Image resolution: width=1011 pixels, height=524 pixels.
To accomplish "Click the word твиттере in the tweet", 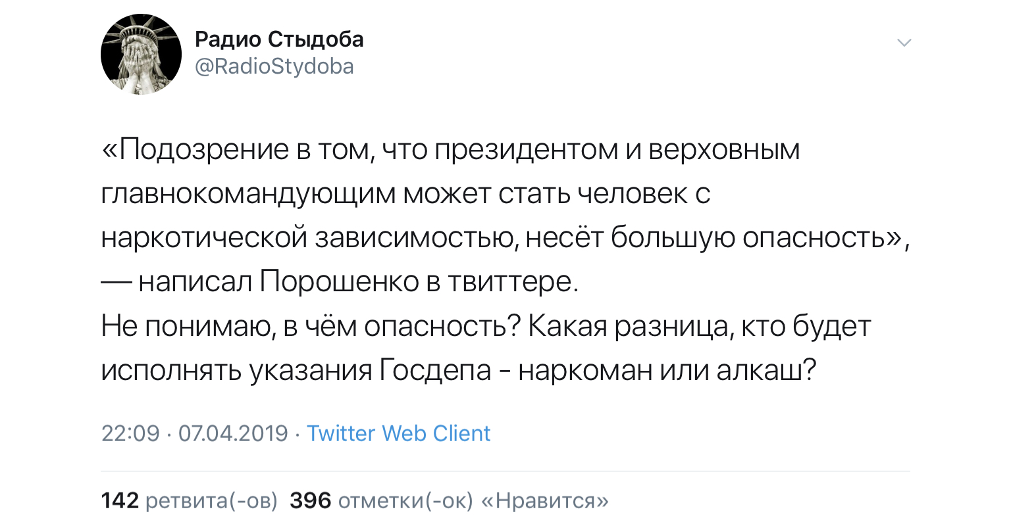I will [513, 283].
